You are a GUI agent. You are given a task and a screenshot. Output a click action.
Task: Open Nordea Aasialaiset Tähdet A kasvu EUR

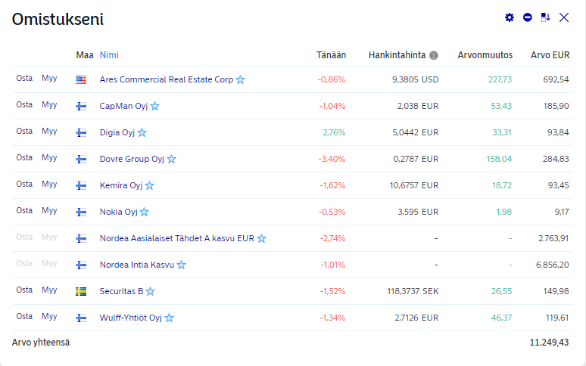coord(176,239)
